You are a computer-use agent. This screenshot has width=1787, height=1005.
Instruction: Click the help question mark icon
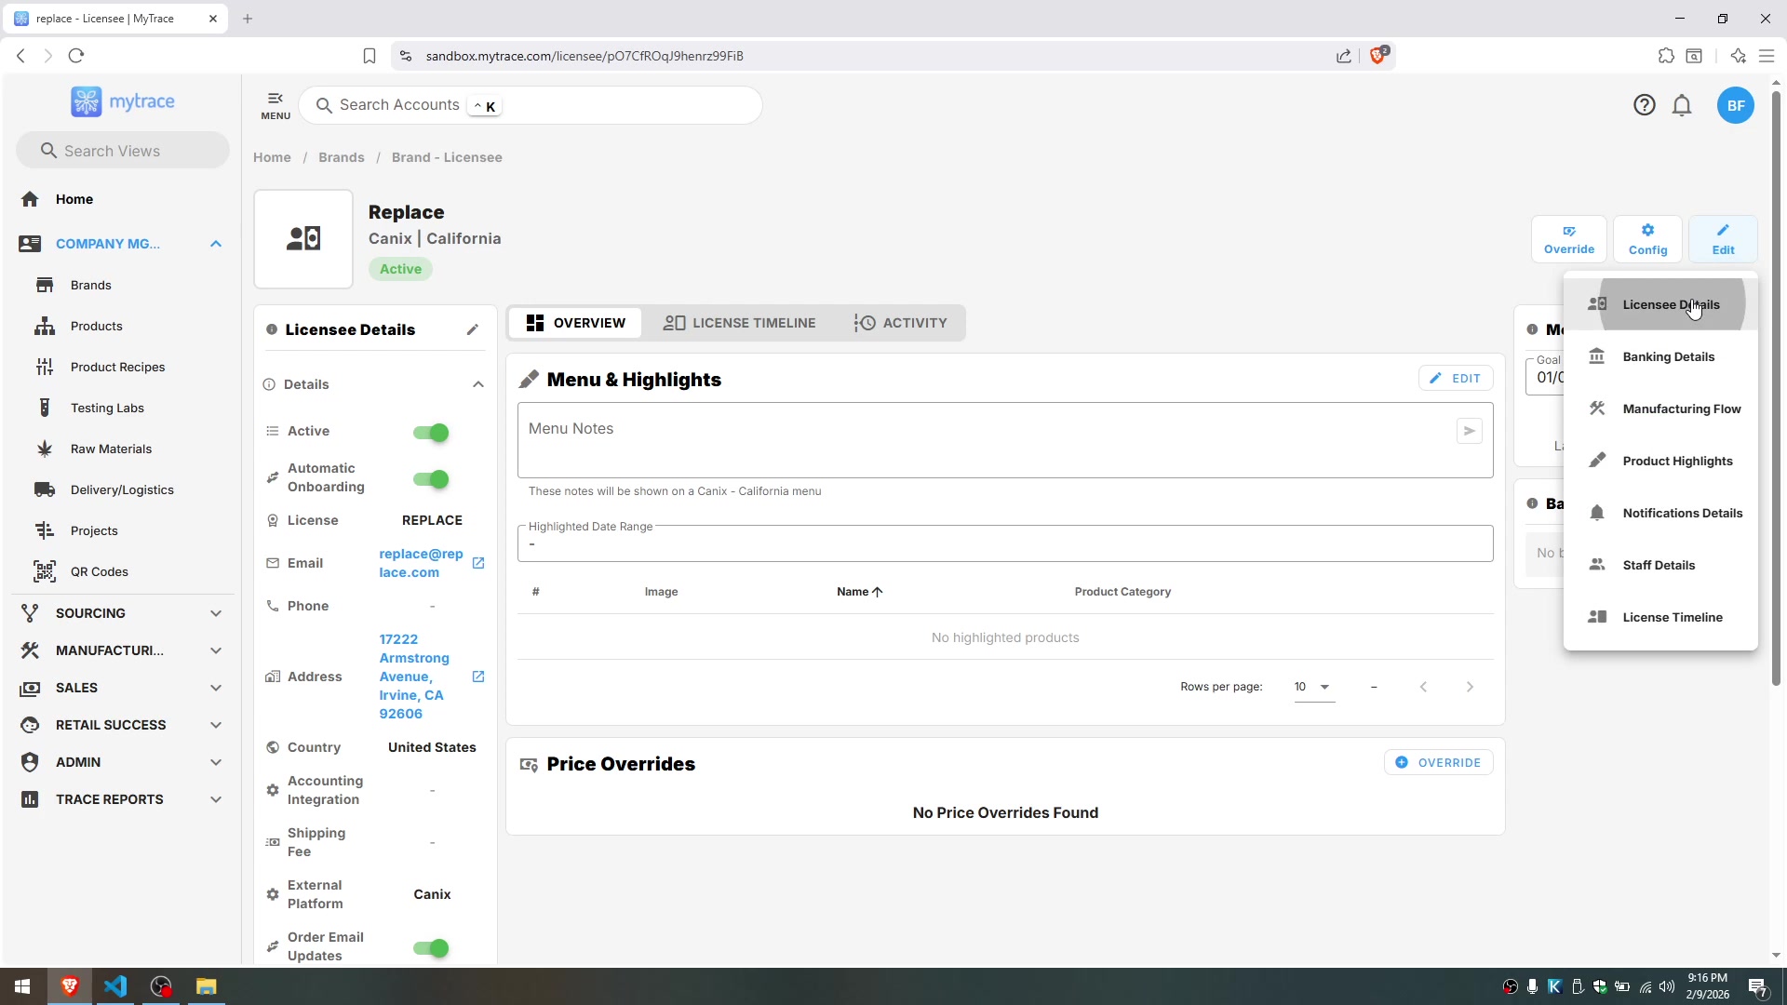[x=1644, y=105]
